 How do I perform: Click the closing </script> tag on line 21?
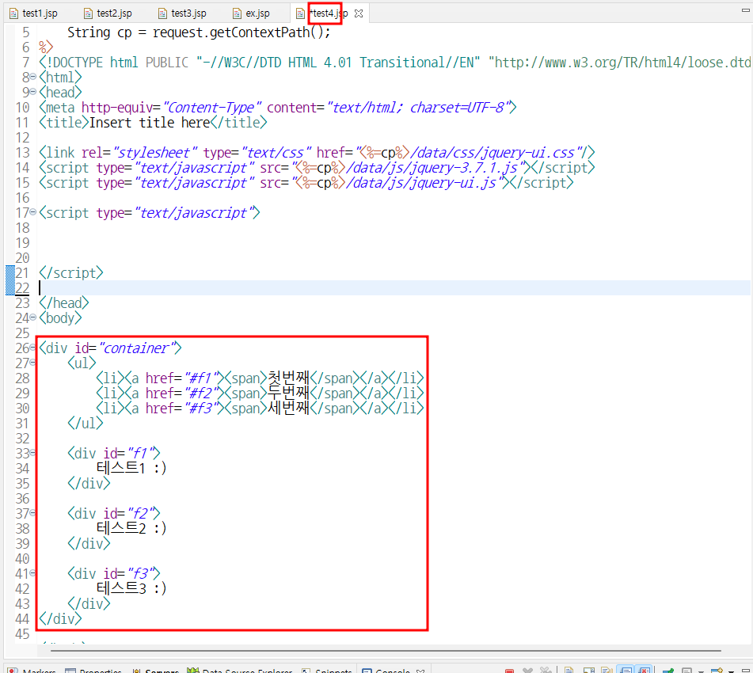(71, 273)
